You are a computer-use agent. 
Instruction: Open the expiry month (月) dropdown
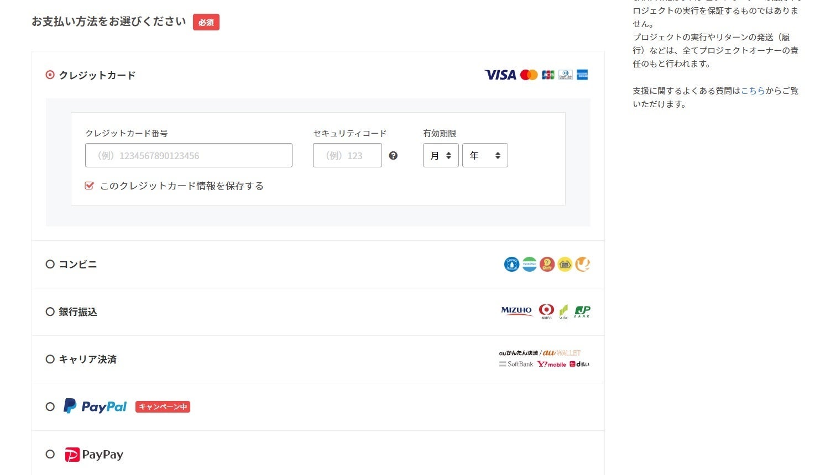441,156
